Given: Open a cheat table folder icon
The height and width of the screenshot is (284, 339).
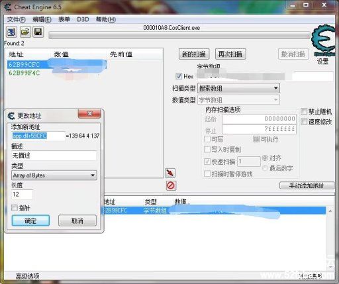Looking at the screenshot, I should [x=25, y=32].
